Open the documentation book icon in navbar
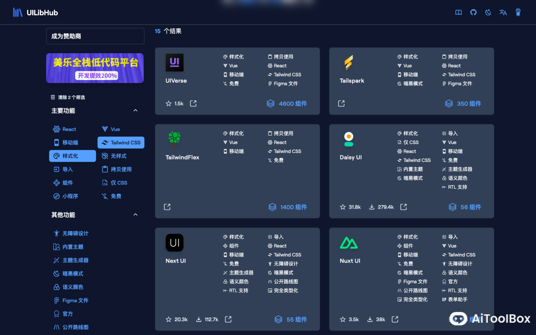Image resolution: width=536 pixels, height=335 pixels. [x=458, y=12]
